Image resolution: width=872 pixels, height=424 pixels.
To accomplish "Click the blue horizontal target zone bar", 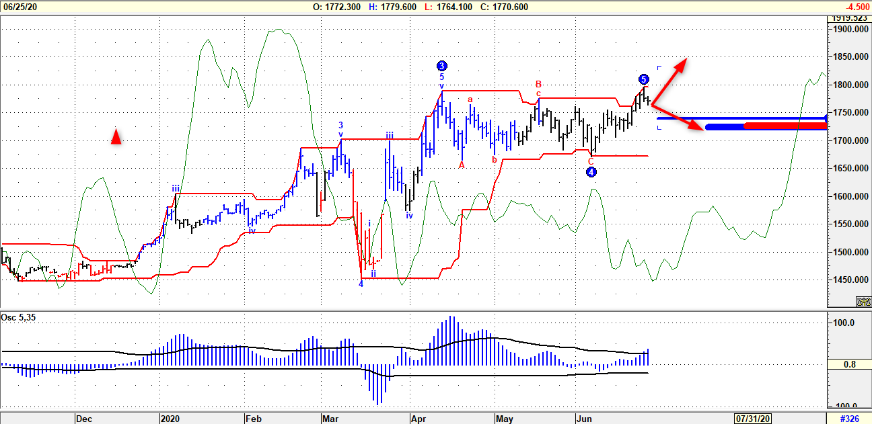I will [x=740, y=119].
